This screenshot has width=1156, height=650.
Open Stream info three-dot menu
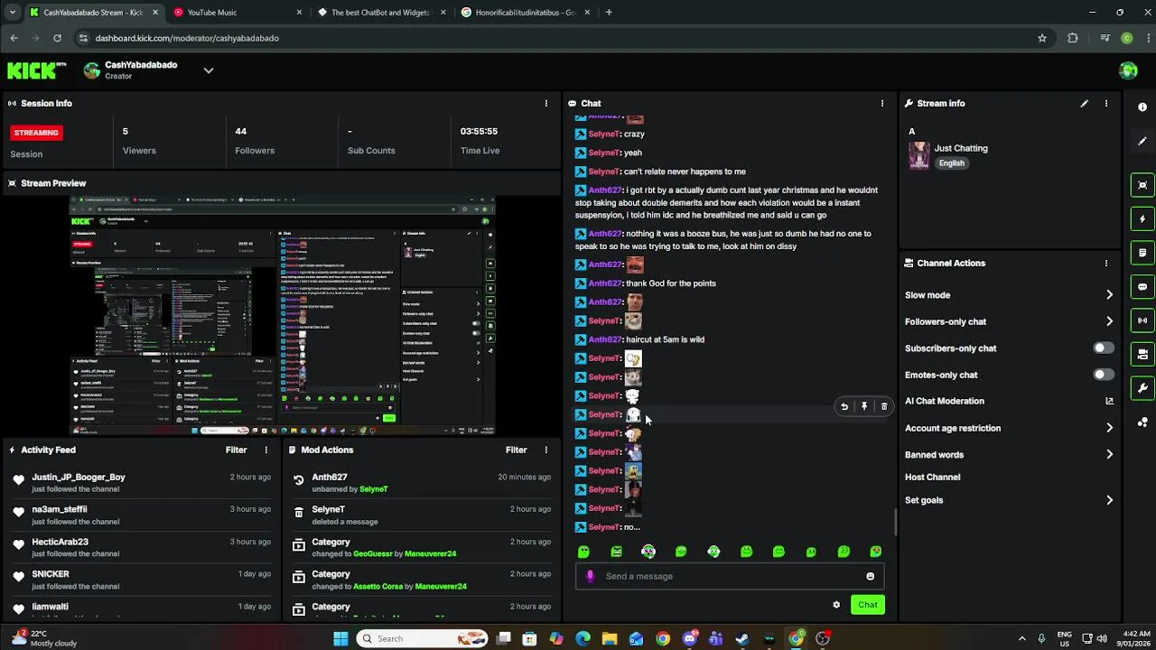pos(1106,103)
